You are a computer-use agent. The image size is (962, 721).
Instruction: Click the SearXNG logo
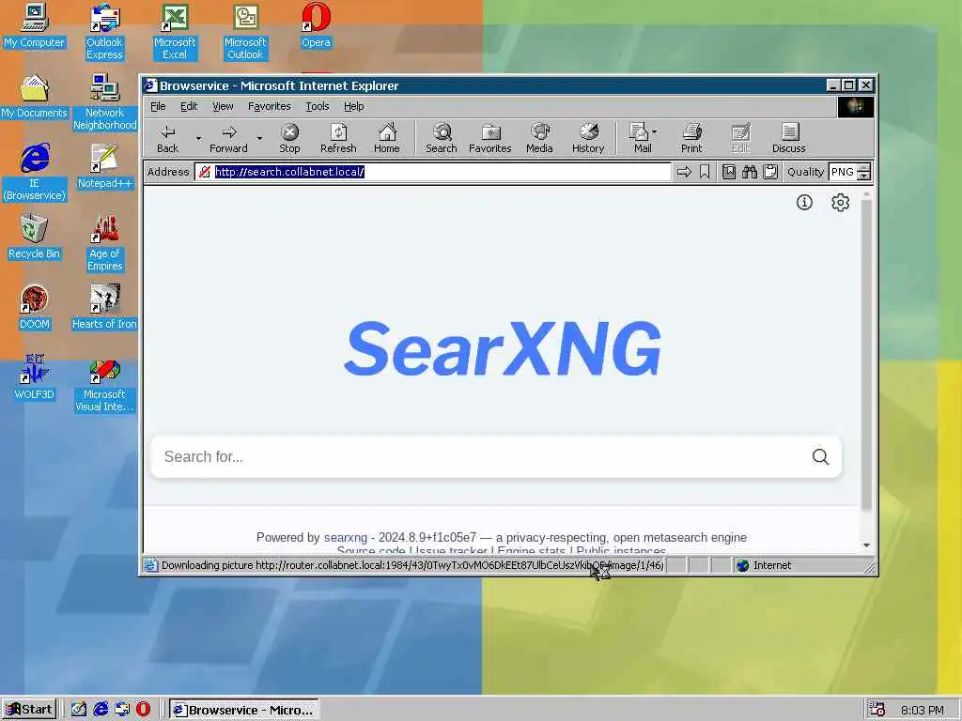click(x=503, y=348)
